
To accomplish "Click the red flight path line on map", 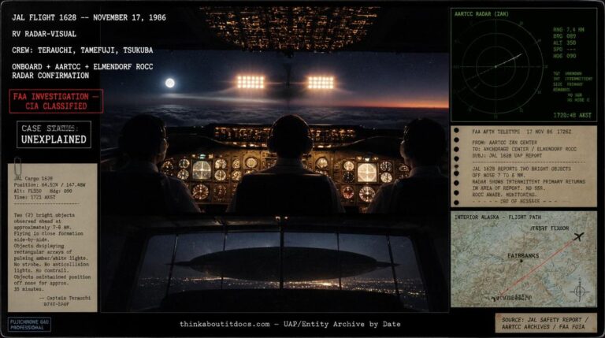I will click(x=538, y=267).
